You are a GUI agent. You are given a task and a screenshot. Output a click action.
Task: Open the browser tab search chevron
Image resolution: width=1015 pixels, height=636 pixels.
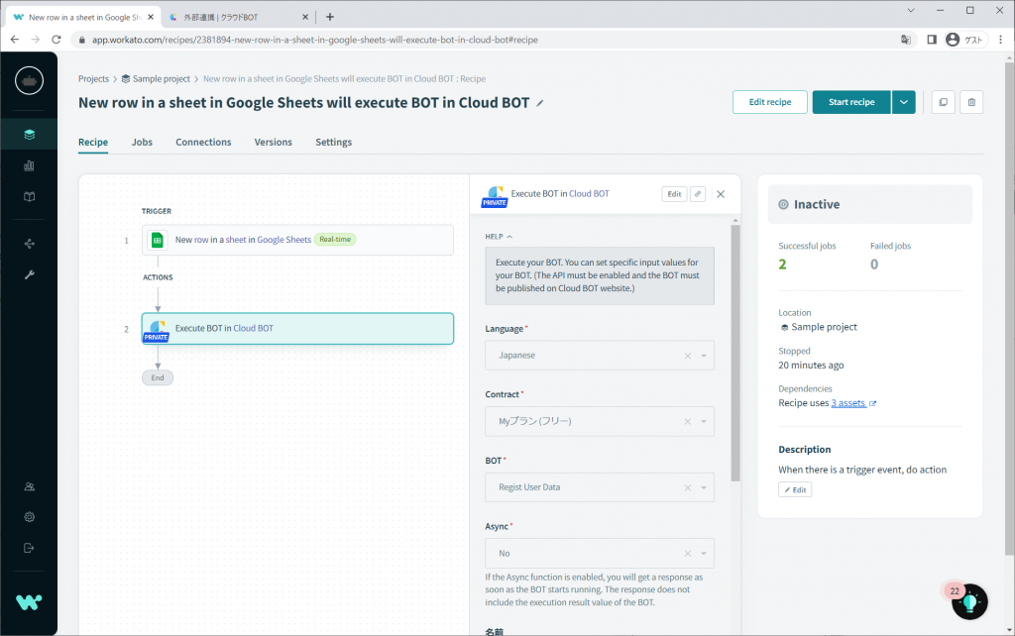(911, 10)
